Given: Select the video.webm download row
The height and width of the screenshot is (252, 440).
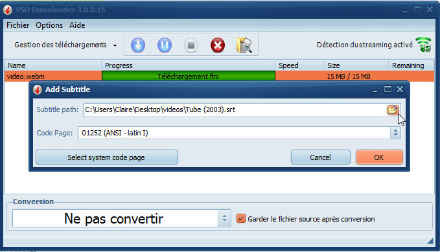Looking at the screenshot, I should pos(220,76).
